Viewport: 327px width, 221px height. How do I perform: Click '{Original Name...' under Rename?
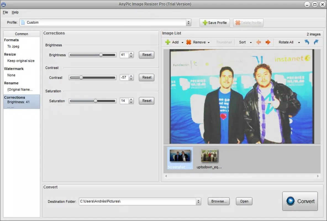[20, 90]
